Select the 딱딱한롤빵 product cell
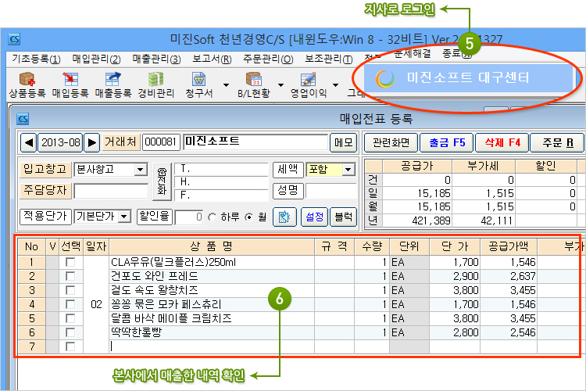Screen dimensions: 586x391 click(x=212, y=332)
